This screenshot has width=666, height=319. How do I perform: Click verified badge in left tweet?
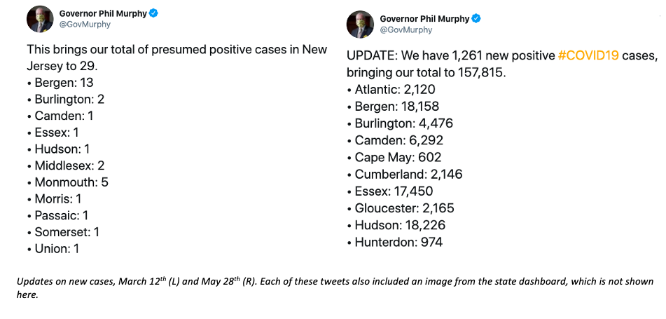(153, 13)
